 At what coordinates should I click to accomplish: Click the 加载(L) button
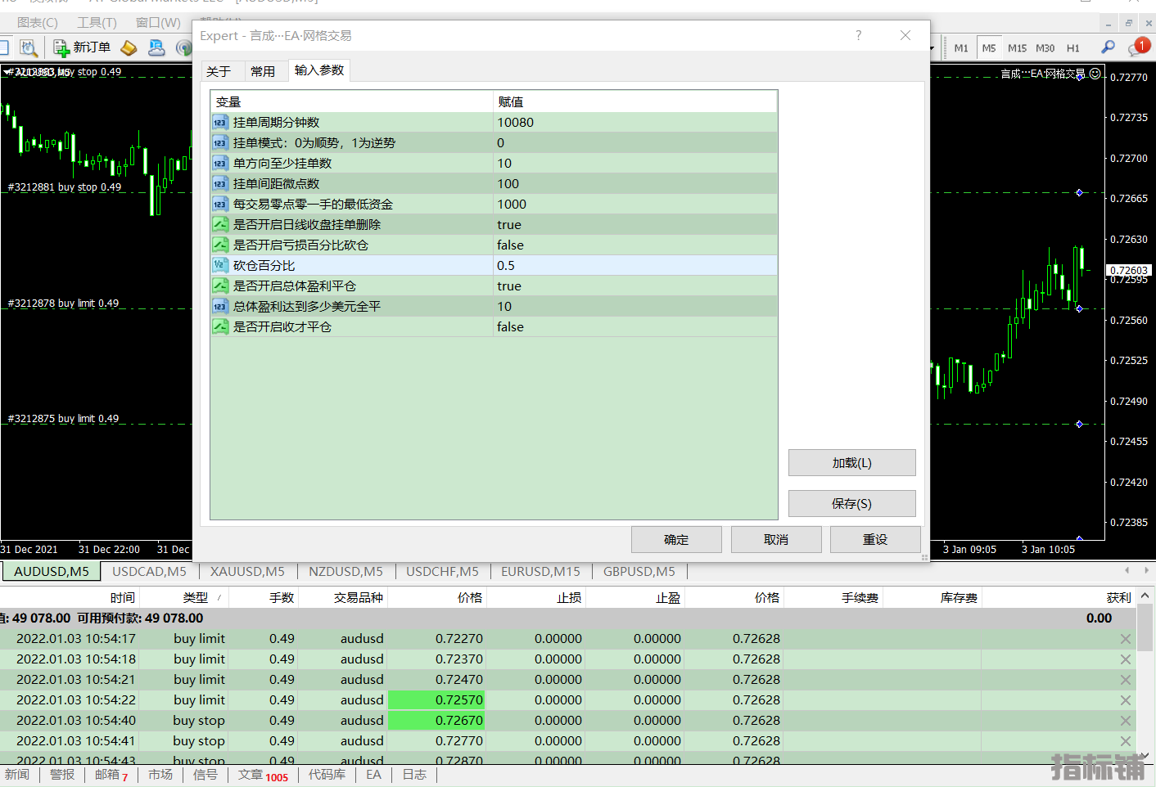tap(851, 463)
